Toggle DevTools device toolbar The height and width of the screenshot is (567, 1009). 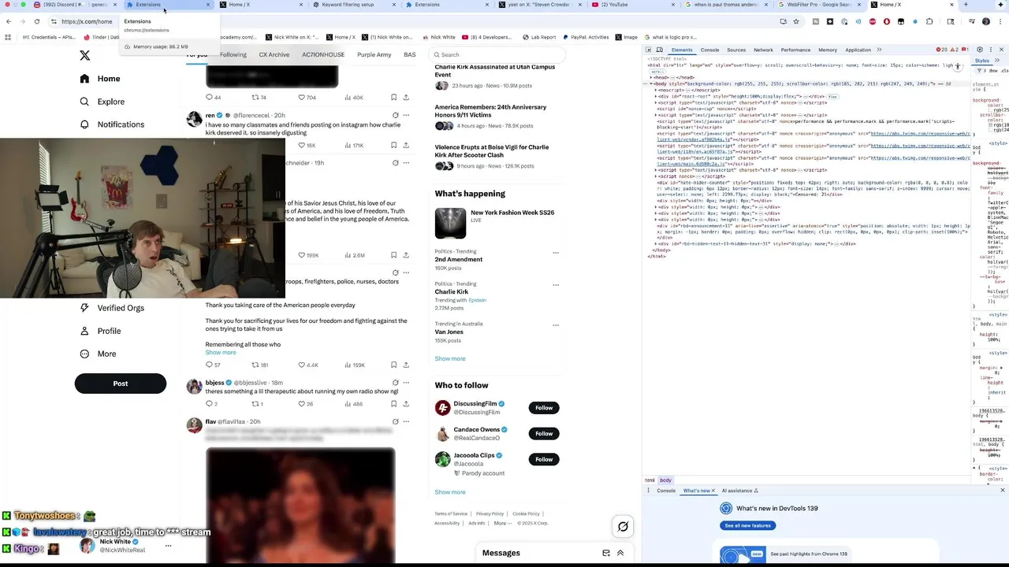pos(660,50)
